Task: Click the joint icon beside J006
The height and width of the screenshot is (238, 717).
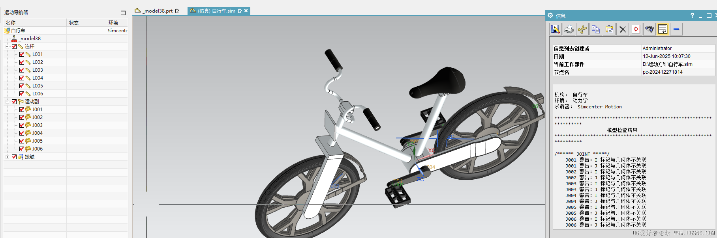Action: [x=28, y=149]
